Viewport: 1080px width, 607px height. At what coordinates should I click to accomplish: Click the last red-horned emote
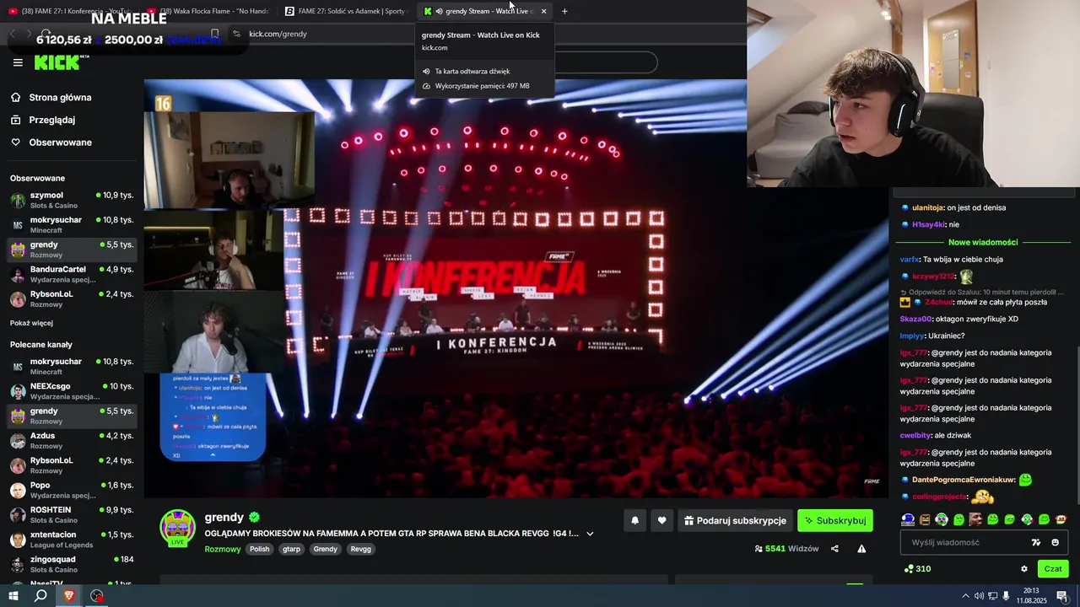click(1061, 519)
